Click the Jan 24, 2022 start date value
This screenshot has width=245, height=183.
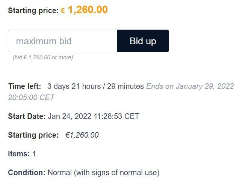(x=70, y=116)
